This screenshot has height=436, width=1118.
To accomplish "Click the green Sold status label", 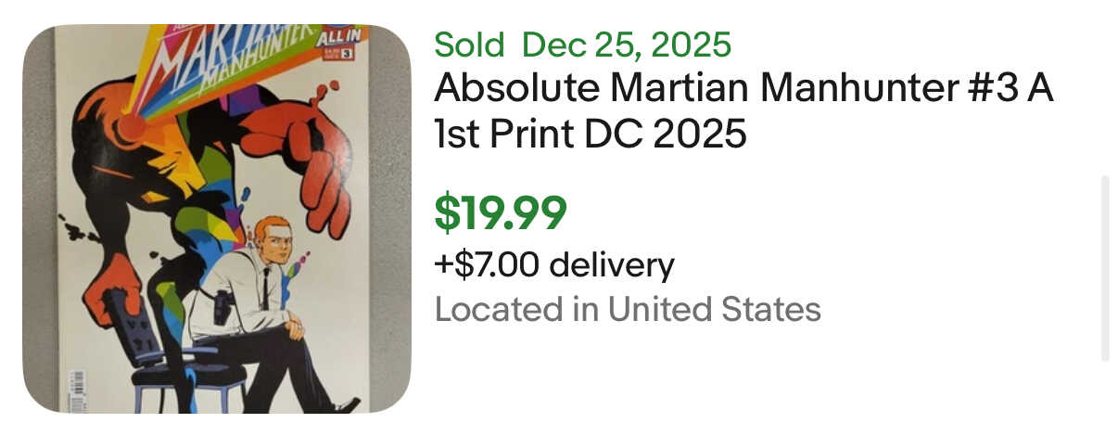I will (470, 44).
